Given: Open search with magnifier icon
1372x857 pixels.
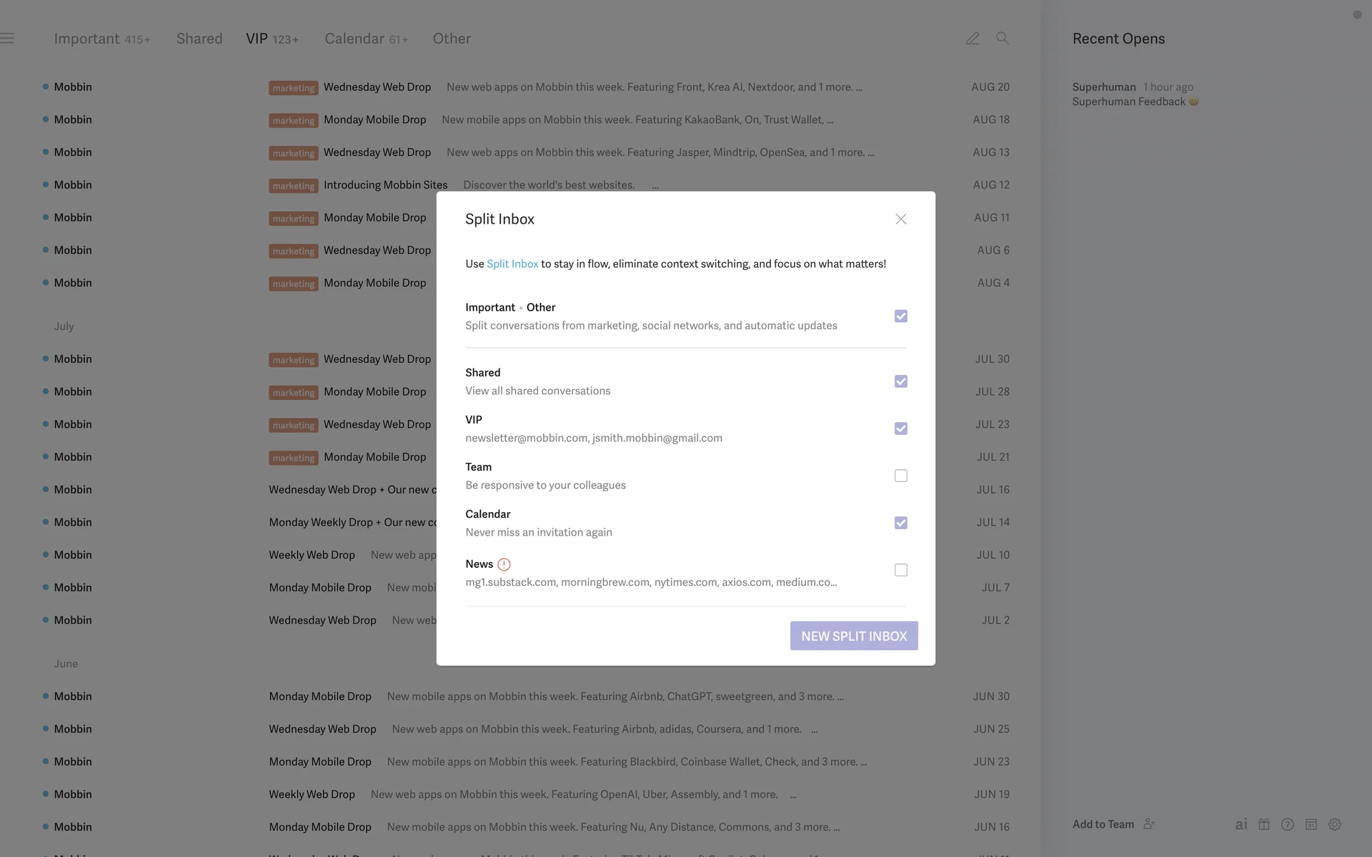Looking at the screenshot, I should tap(1003, 39).
